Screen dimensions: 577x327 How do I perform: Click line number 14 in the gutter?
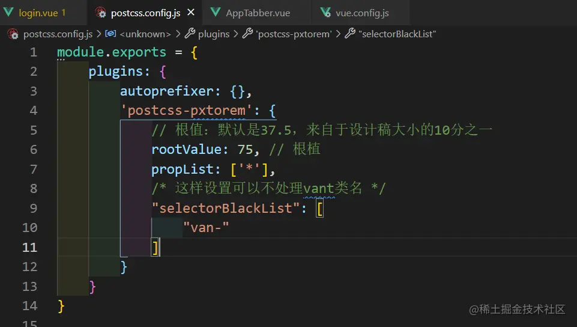click(30, 305)
